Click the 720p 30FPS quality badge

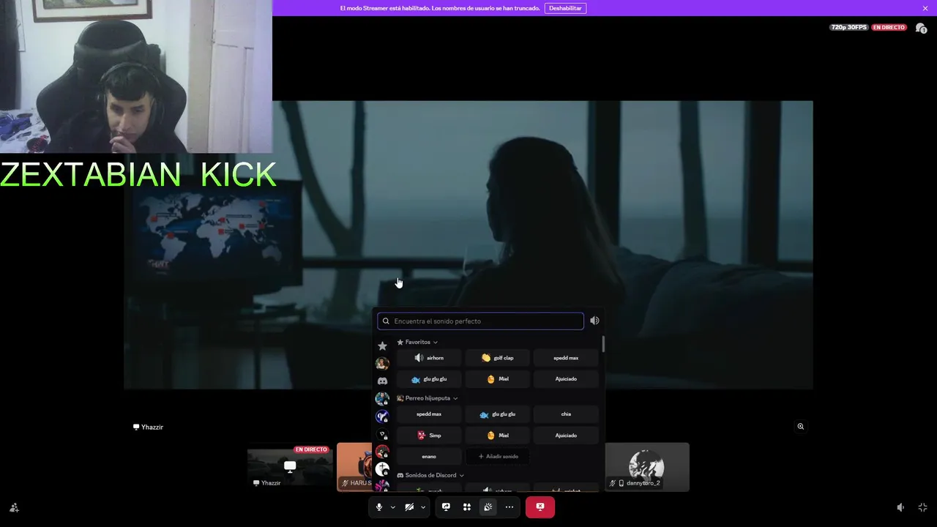(848, 27)
